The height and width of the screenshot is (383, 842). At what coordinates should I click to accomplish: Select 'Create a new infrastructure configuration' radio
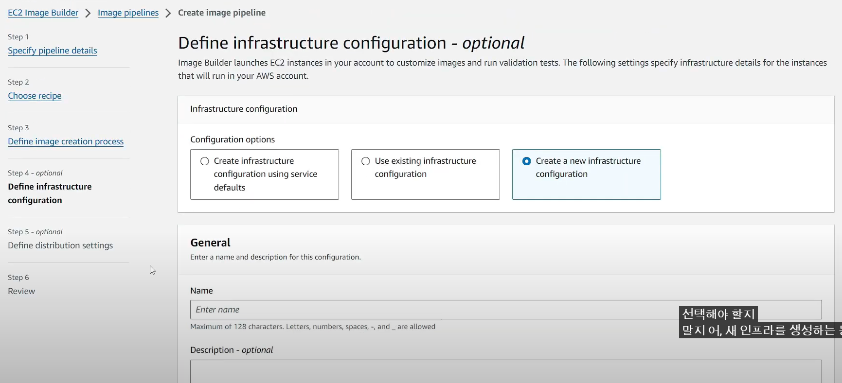click(x=527, y=161)
